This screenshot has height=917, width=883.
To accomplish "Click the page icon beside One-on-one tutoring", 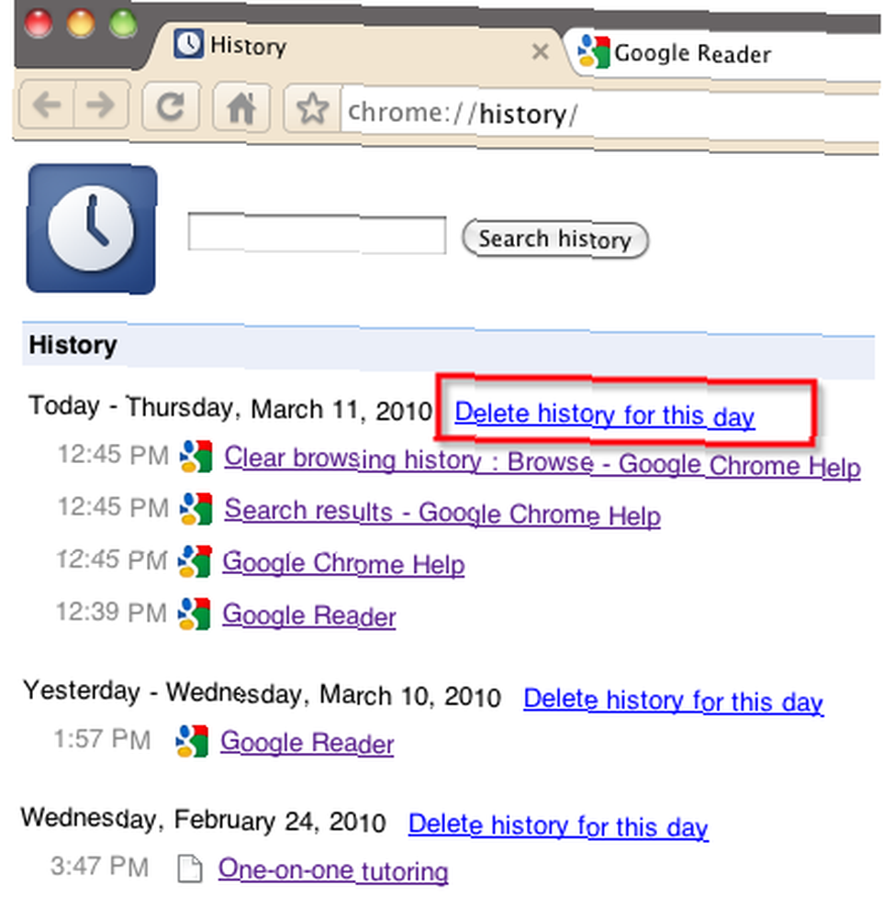I will pyautogui.click(x=190, y=868).
